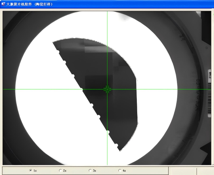Click the bottom corner tip of the dark wafer
214x175 pixels.
point(120,151)
